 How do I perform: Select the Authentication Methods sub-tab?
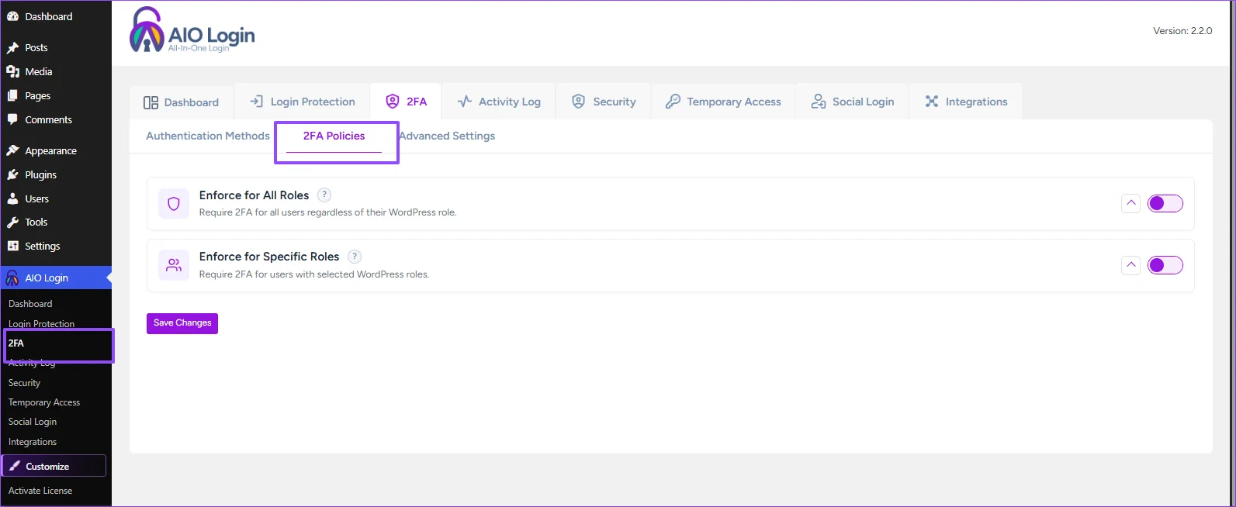point(208,136)
